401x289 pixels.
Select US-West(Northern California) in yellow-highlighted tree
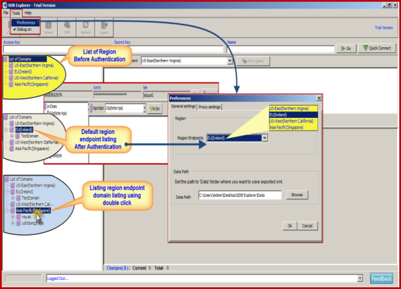coord(36,78)
